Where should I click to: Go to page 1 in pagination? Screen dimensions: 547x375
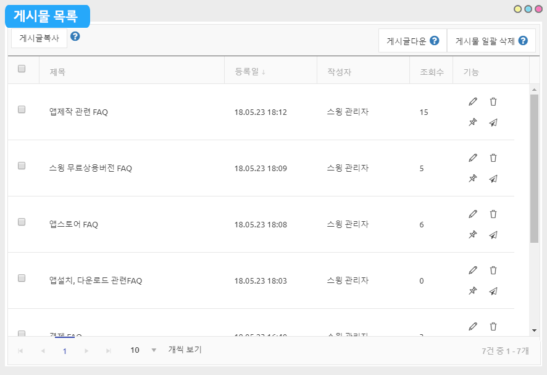(64, 351)
